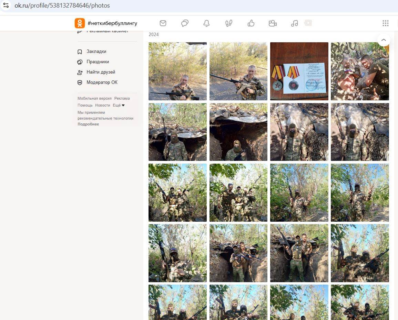Click the Подробнее link
This screenshot has width=398, height=320.
tap(88, 124)
